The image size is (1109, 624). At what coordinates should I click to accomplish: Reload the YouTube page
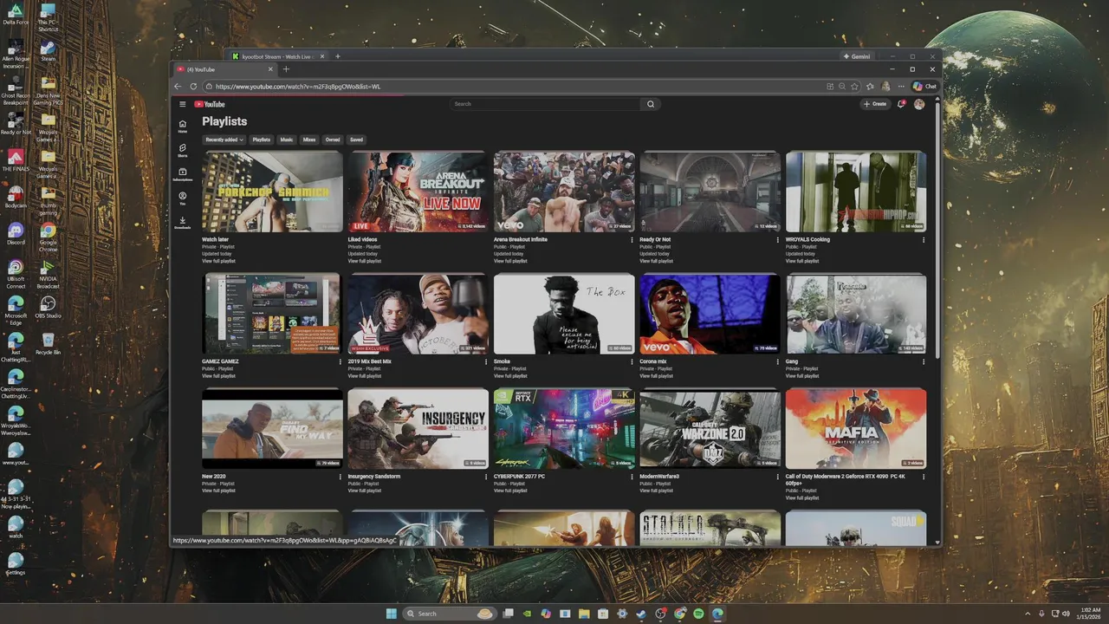[x=192, y=87]
